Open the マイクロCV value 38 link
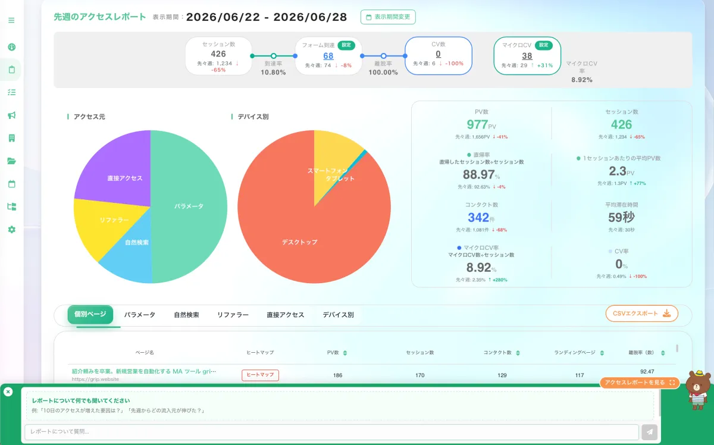Image resolution: width=714 pixels, height=445 pixels. (527, 56)
